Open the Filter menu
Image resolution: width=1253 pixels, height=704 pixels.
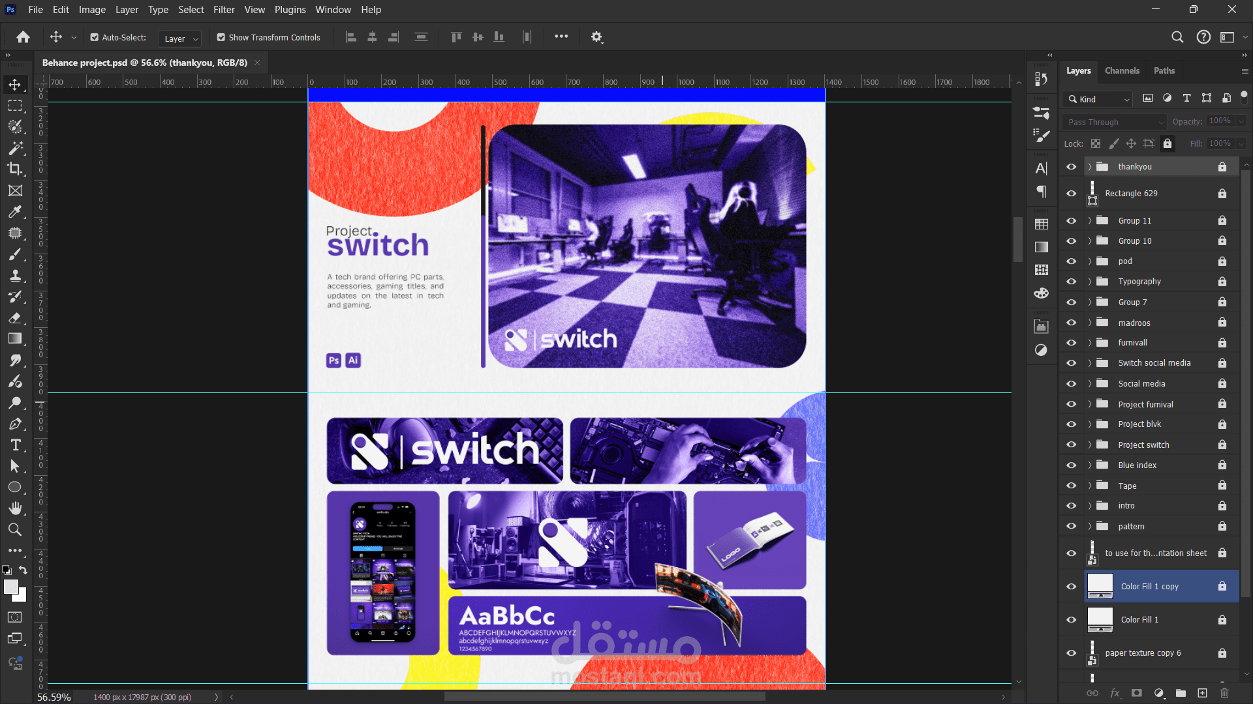[x=224, y=10]
